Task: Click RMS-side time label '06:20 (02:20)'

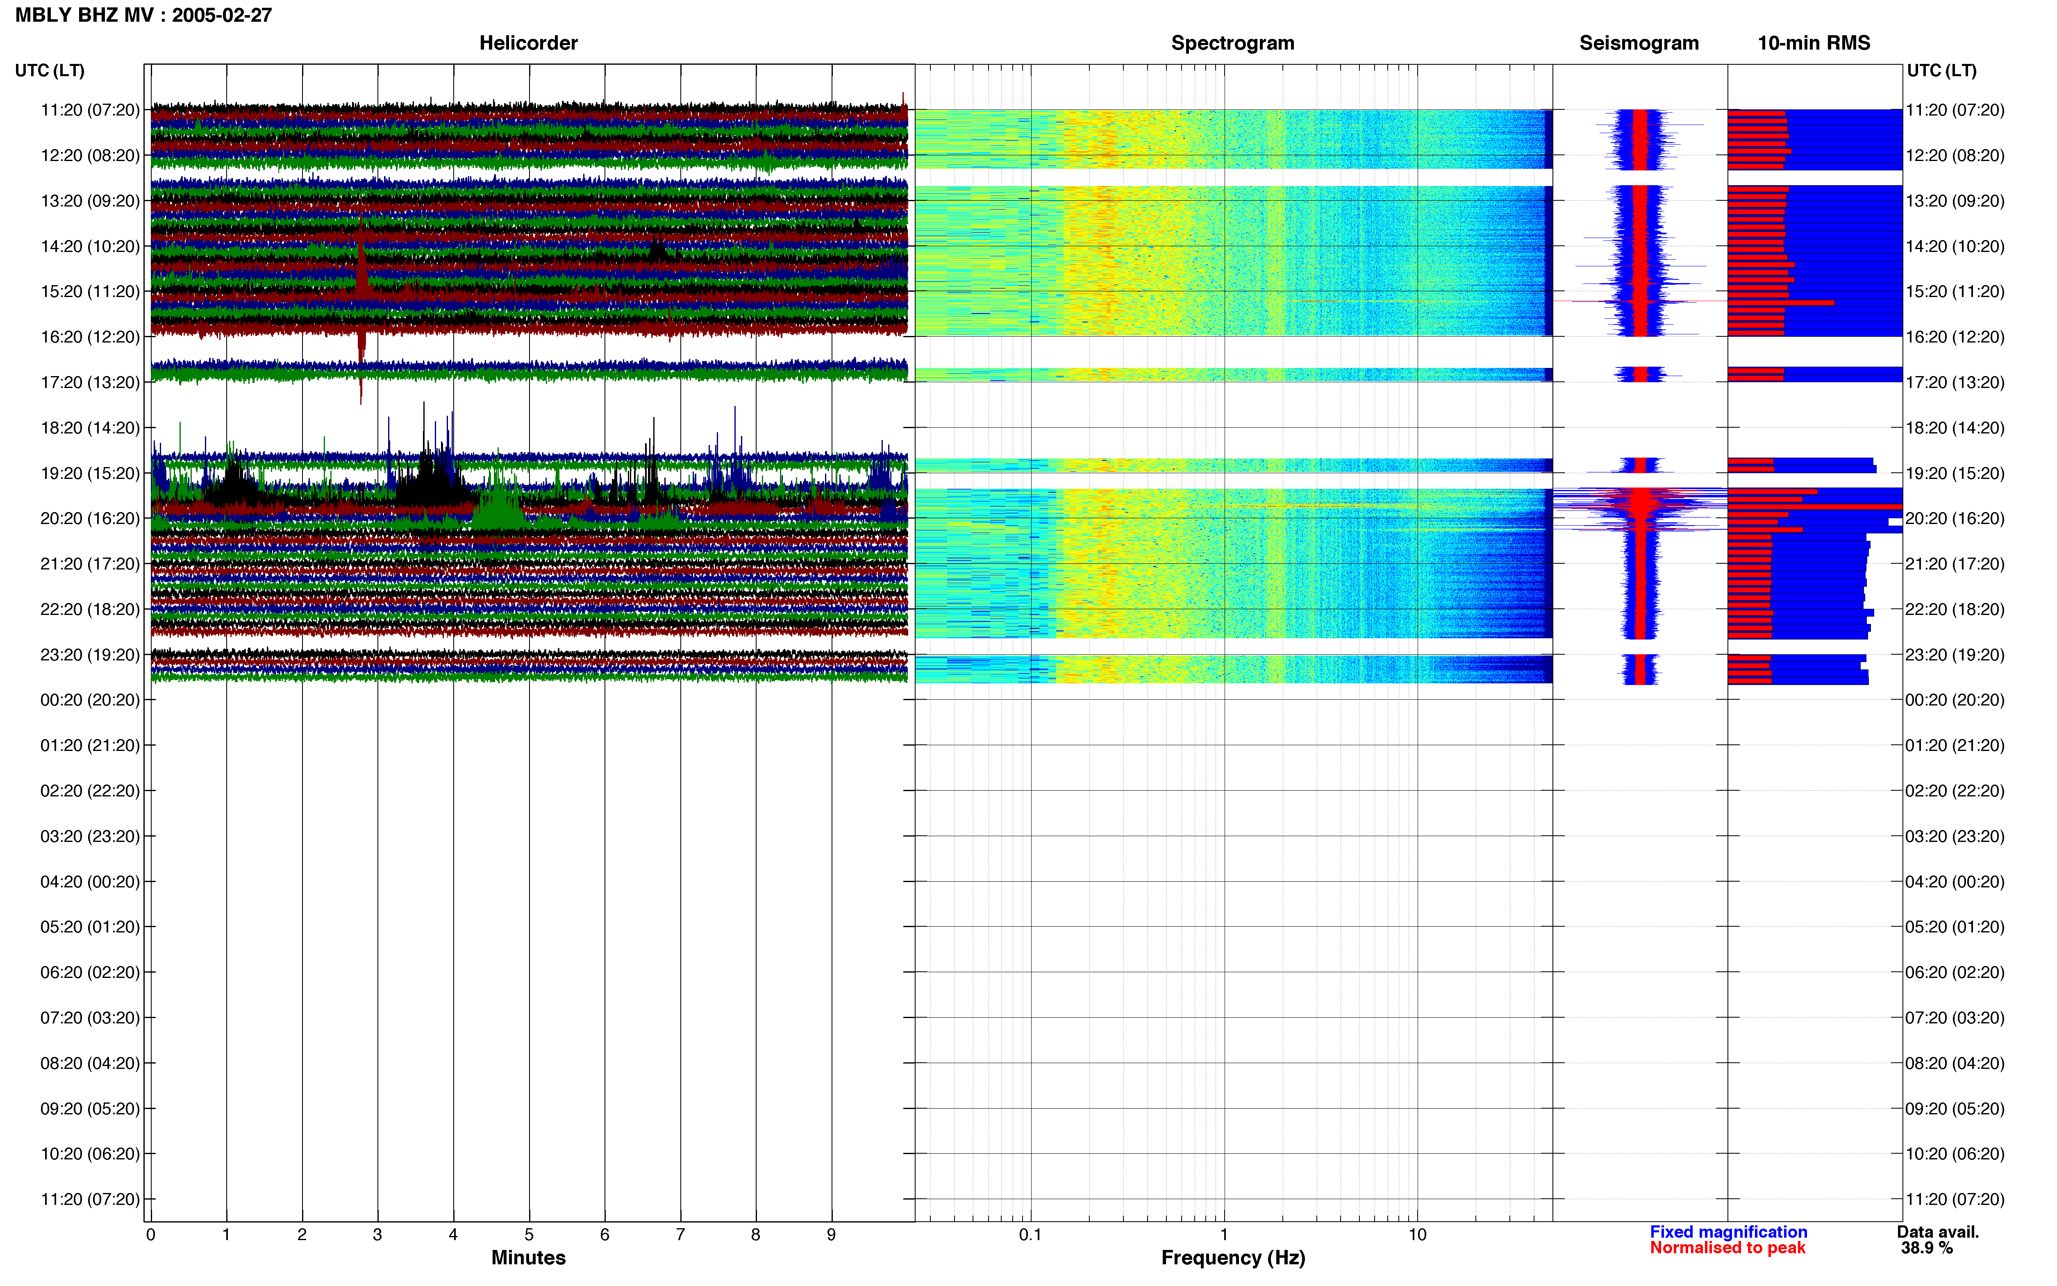Action: coord(1955,972)
